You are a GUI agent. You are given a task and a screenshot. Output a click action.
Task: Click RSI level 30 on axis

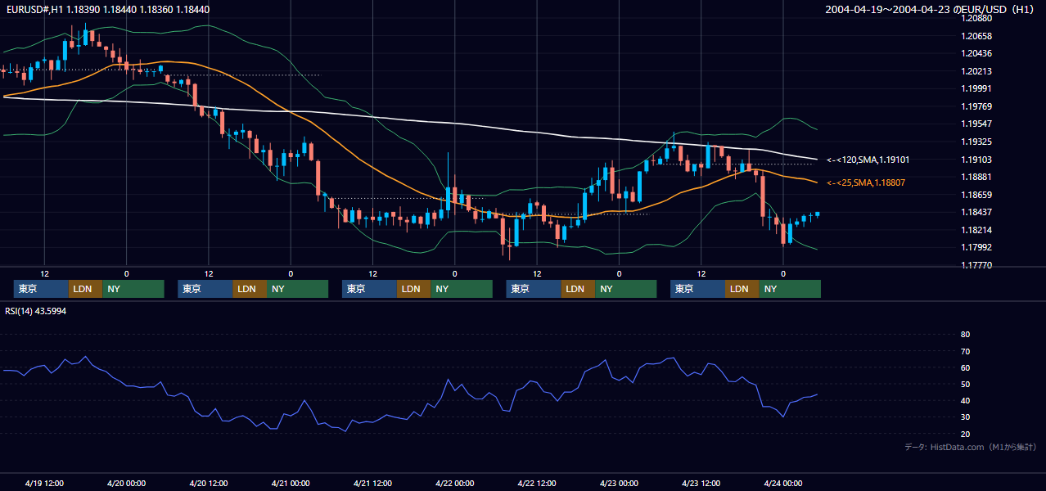pyautogui.click(x=965, y=417)
